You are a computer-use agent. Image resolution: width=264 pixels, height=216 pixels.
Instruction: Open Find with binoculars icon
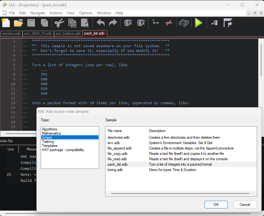184,23
